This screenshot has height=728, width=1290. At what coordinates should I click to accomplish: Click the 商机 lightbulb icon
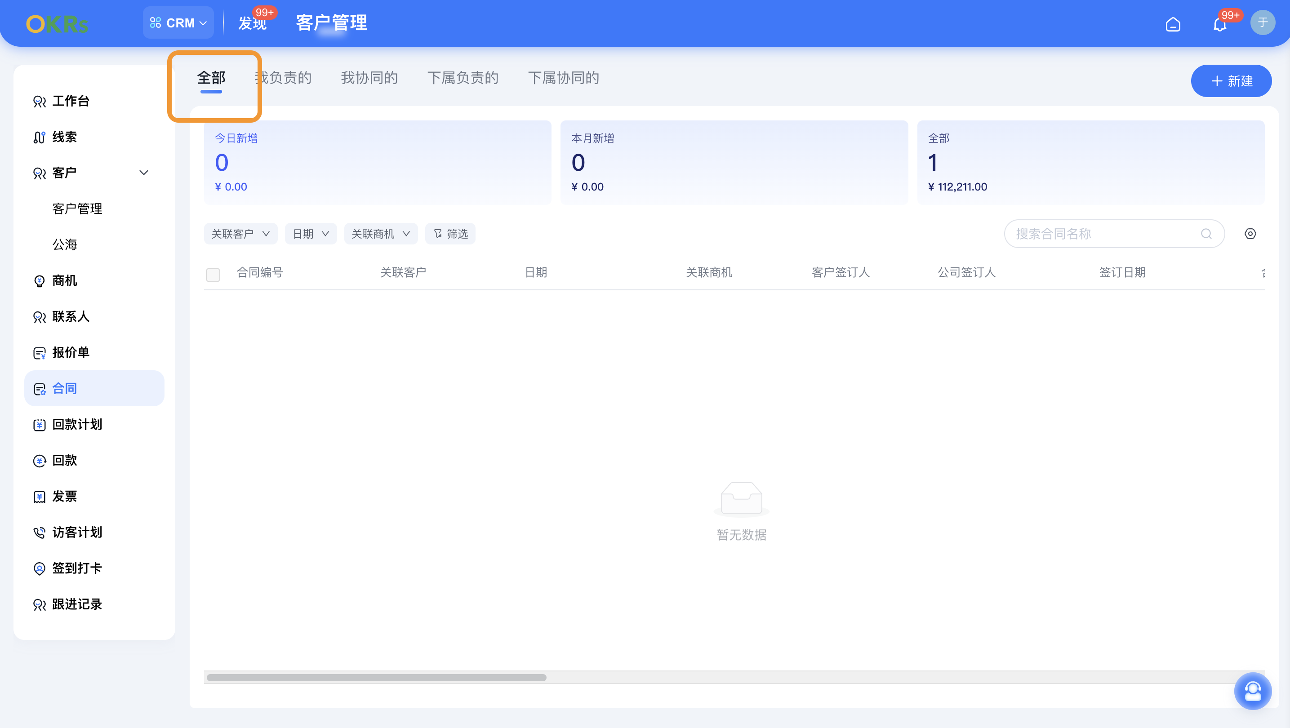coord(39,281)
